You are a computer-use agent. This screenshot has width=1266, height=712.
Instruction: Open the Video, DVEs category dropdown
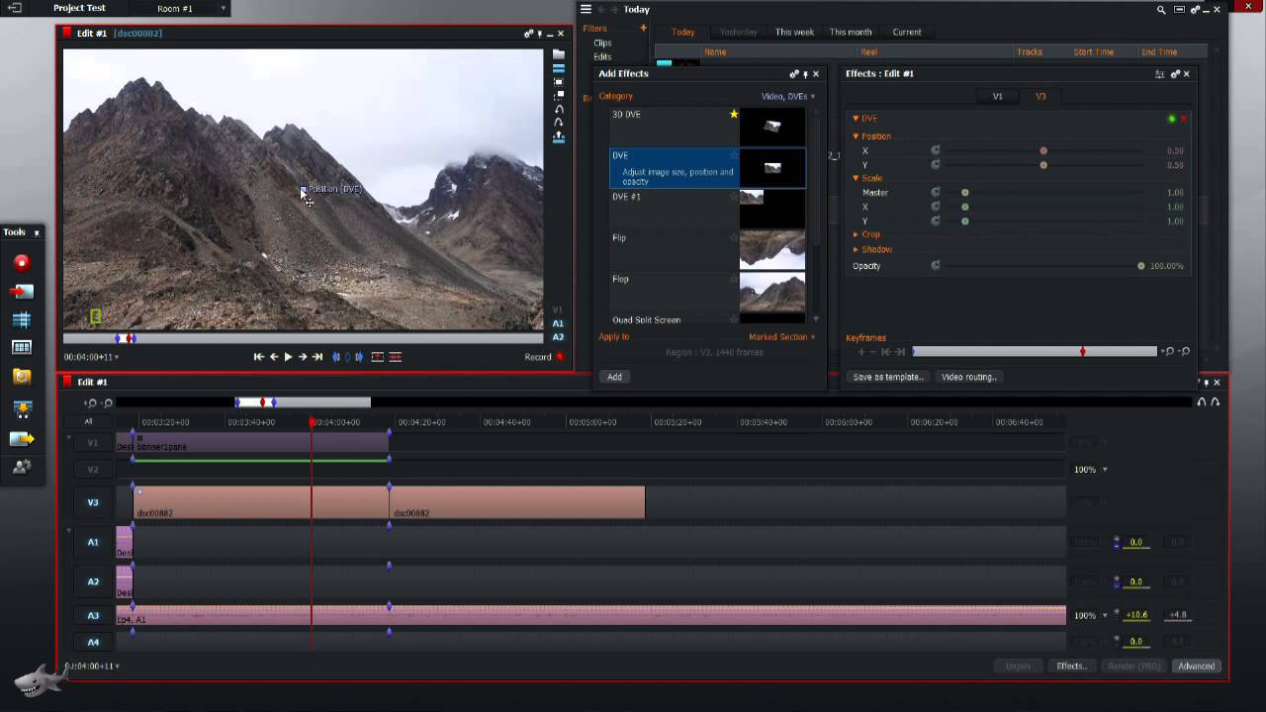[788, 97]
